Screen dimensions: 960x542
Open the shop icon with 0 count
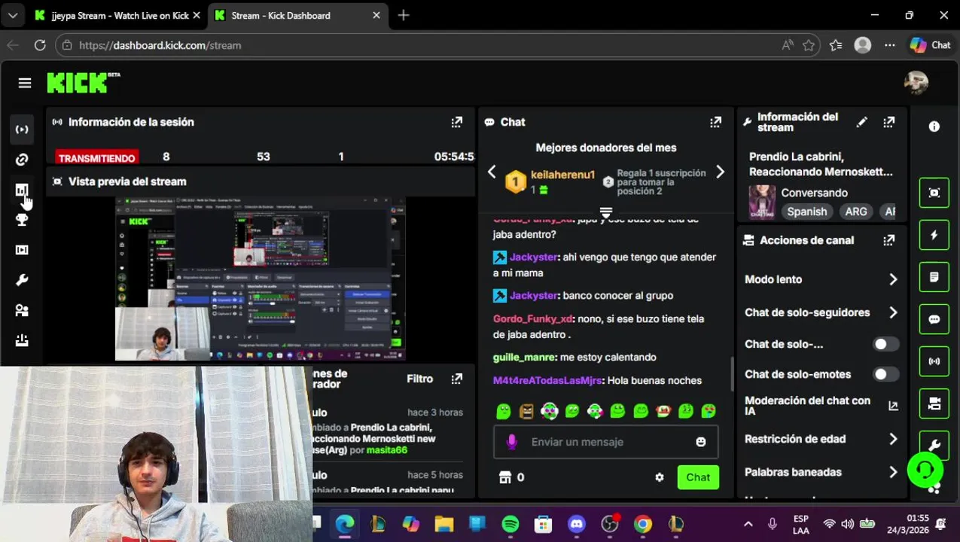(511, 477)
